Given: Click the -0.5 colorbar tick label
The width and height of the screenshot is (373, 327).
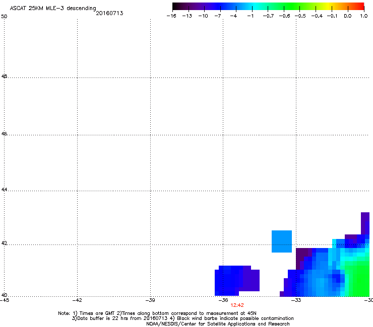Looking at the screenshot, I should pyautogui.click(x=300, y=16).
